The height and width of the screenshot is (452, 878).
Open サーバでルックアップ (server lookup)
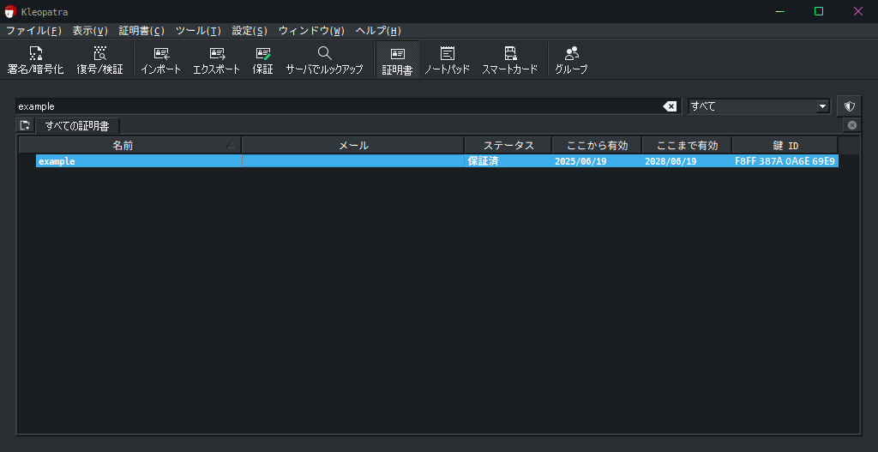[325, 61]
